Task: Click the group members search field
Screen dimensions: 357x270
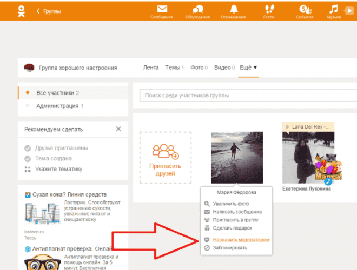Action: tap(247, 96)
